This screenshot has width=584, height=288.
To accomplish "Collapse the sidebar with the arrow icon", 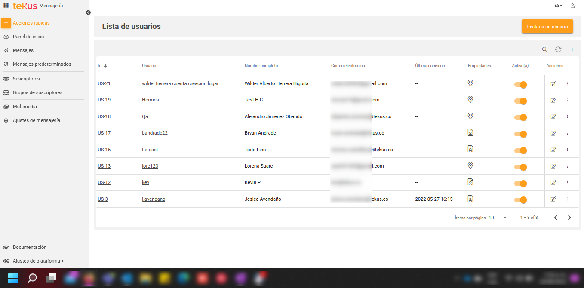I will click(x=88, y=12).
